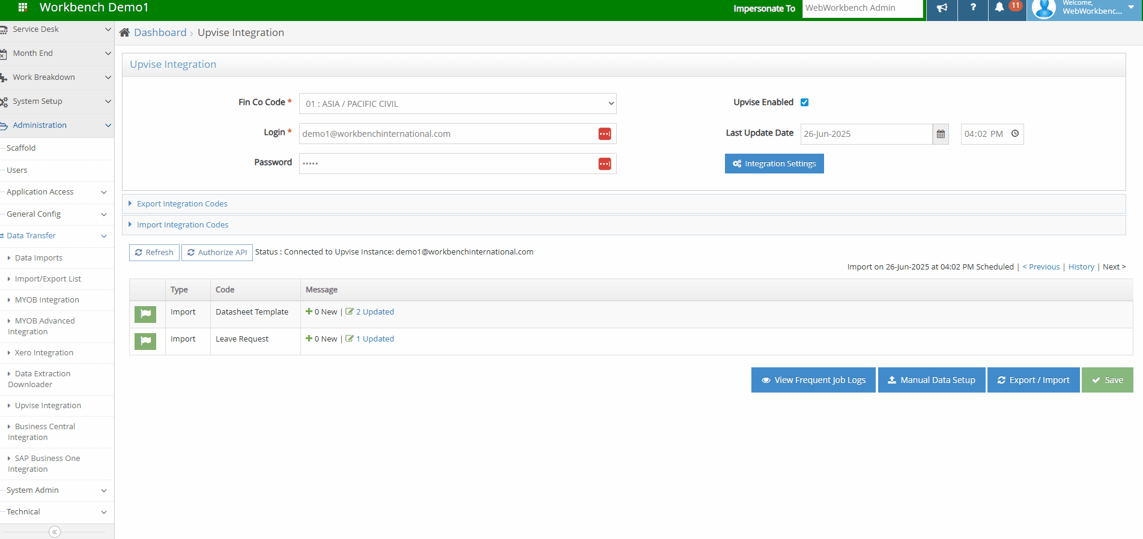Click the Administration sidebar icon

[4, 125]
